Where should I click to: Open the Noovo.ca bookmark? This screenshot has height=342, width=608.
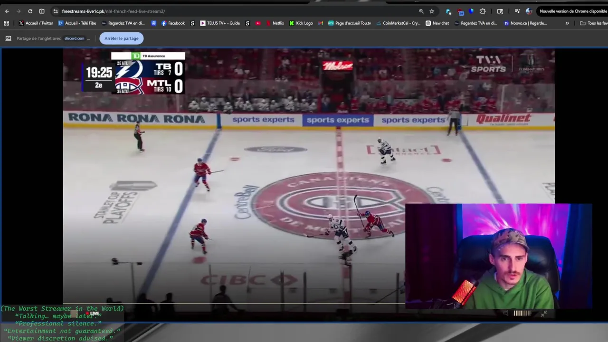(x=525, y=23)
